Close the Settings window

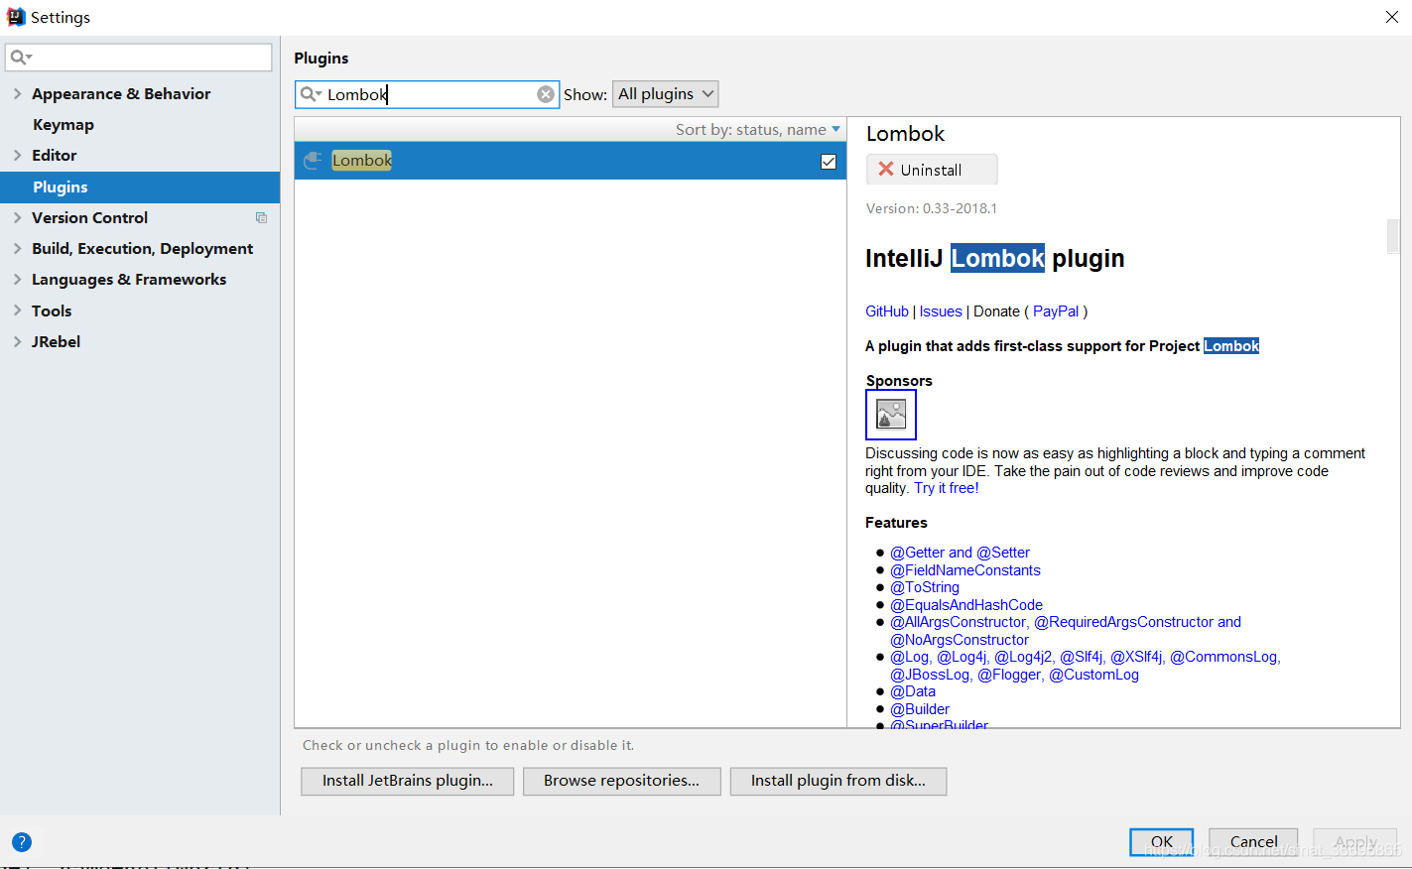pyautogui.click(x=1391, y=17)
